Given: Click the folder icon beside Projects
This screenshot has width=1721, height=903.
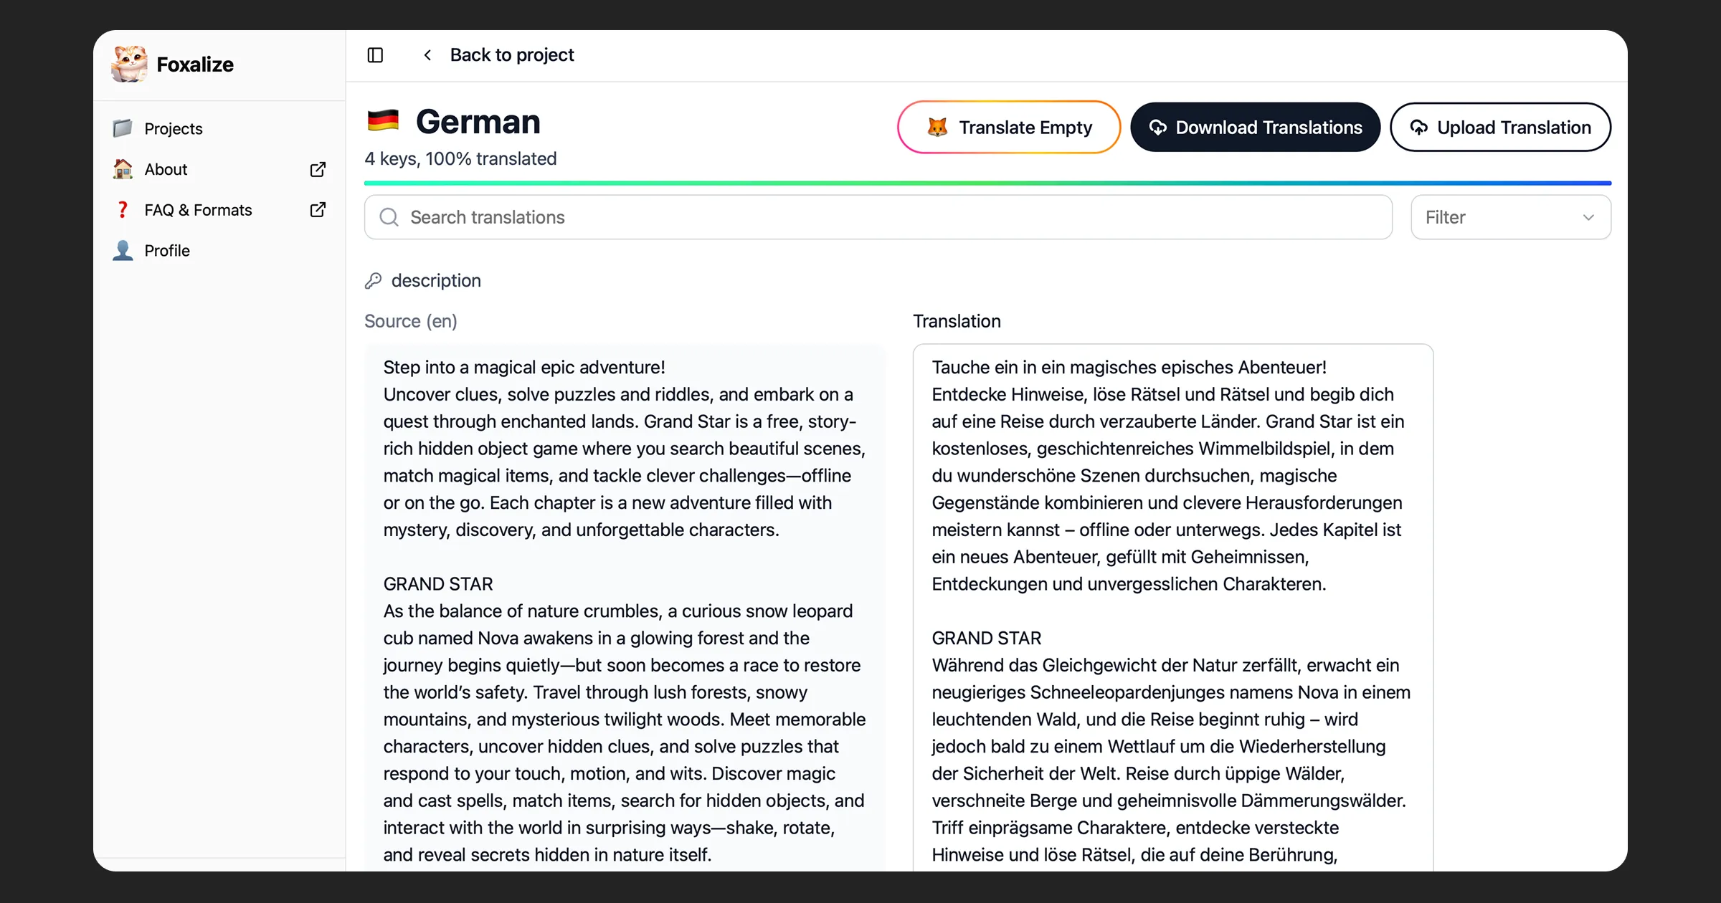Looking at the screenshot, I should tap(123, 128).
